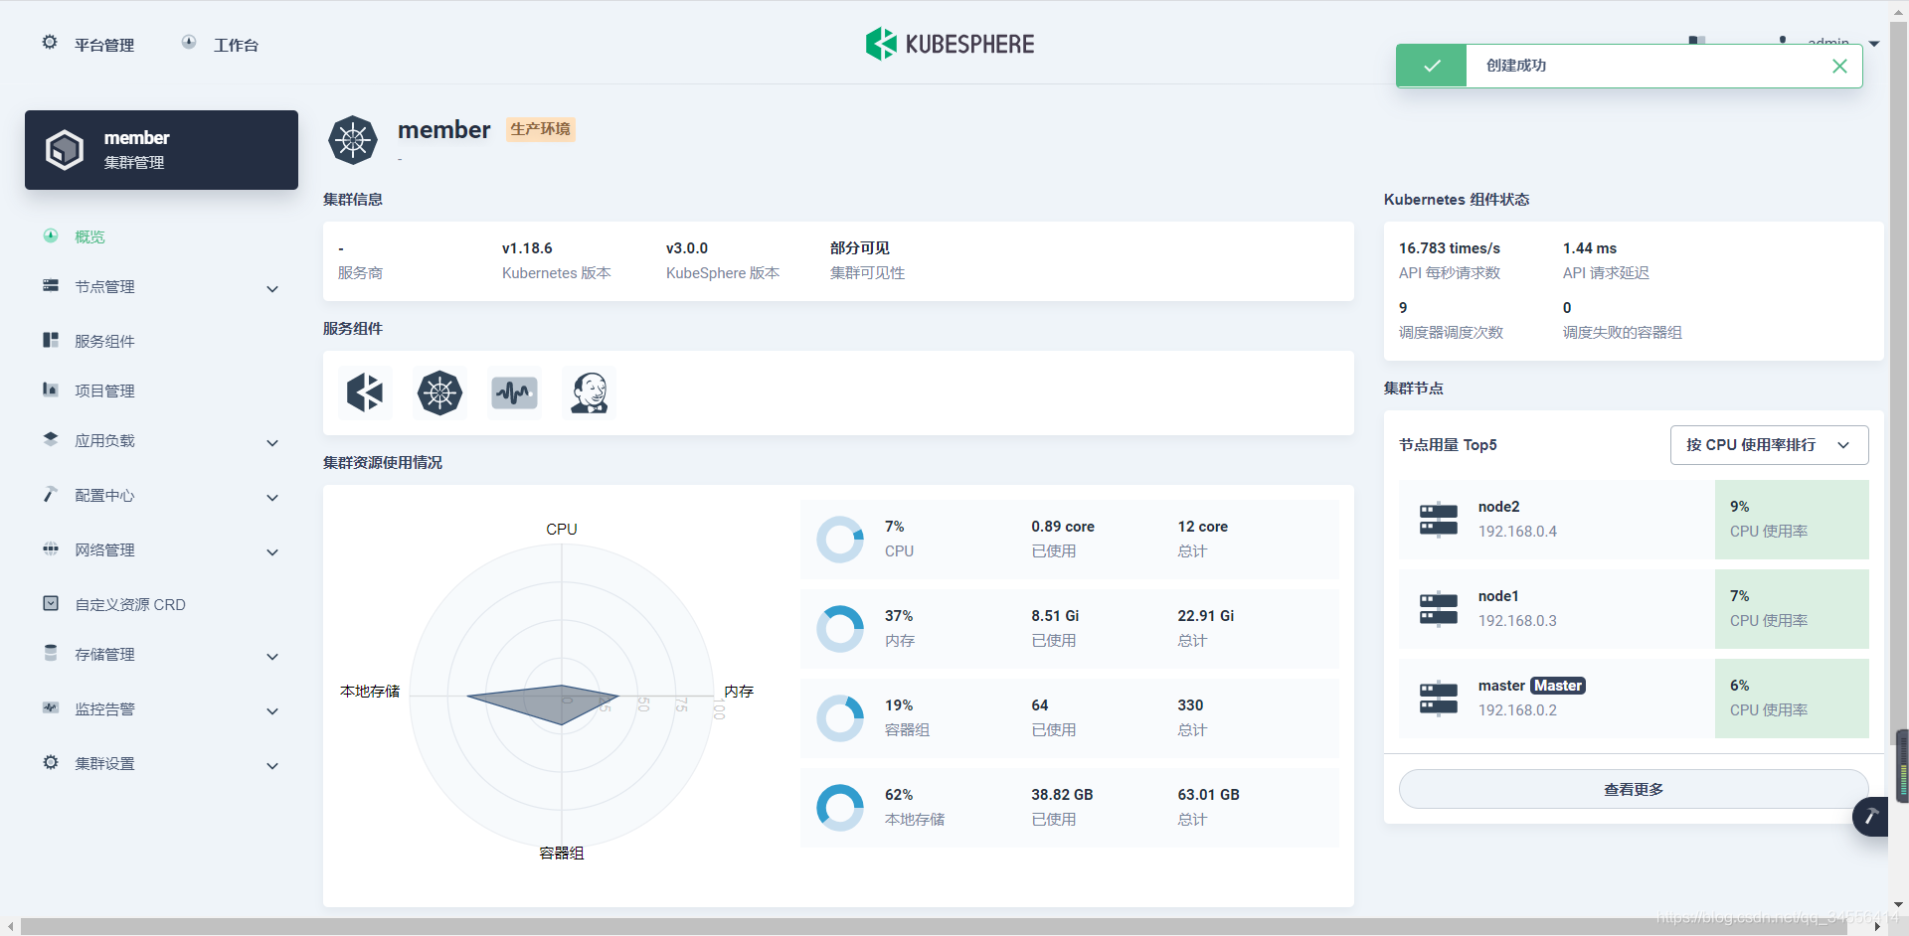
Task: Click the v3.0.0 KubeSphere version value
Action: (x=687, y=248)
